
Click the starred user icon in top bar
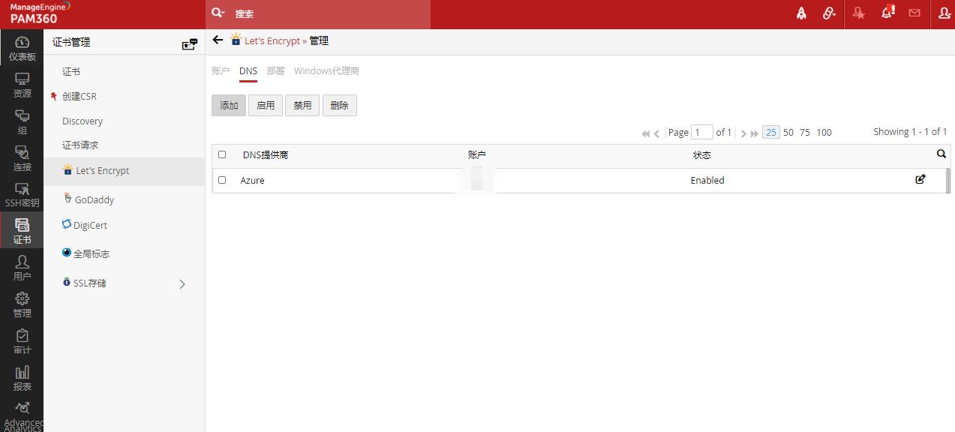pos(859,13)
